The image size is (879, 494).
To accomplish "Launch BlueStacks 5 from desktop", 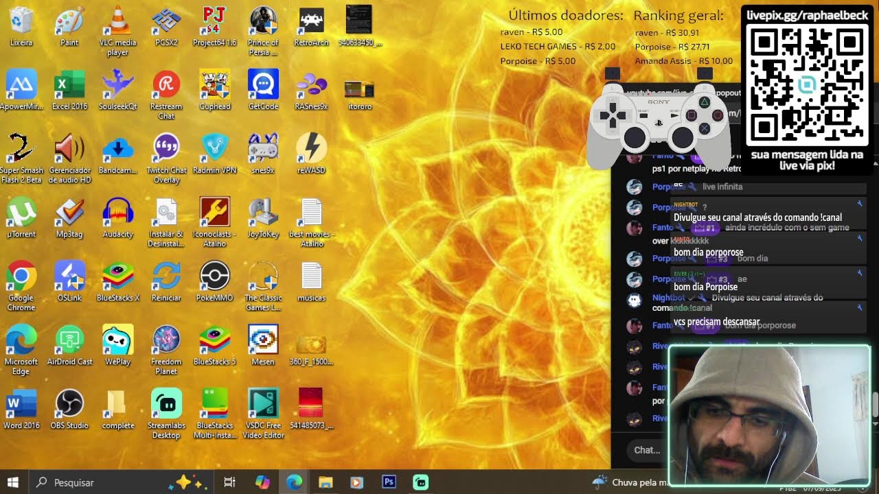I will tap(214, 346).
